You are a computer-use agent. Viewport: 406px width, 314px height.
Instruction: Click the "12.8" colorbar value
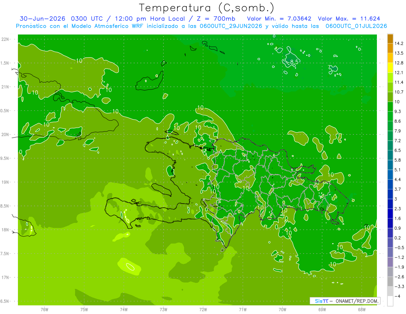(399, 63)
